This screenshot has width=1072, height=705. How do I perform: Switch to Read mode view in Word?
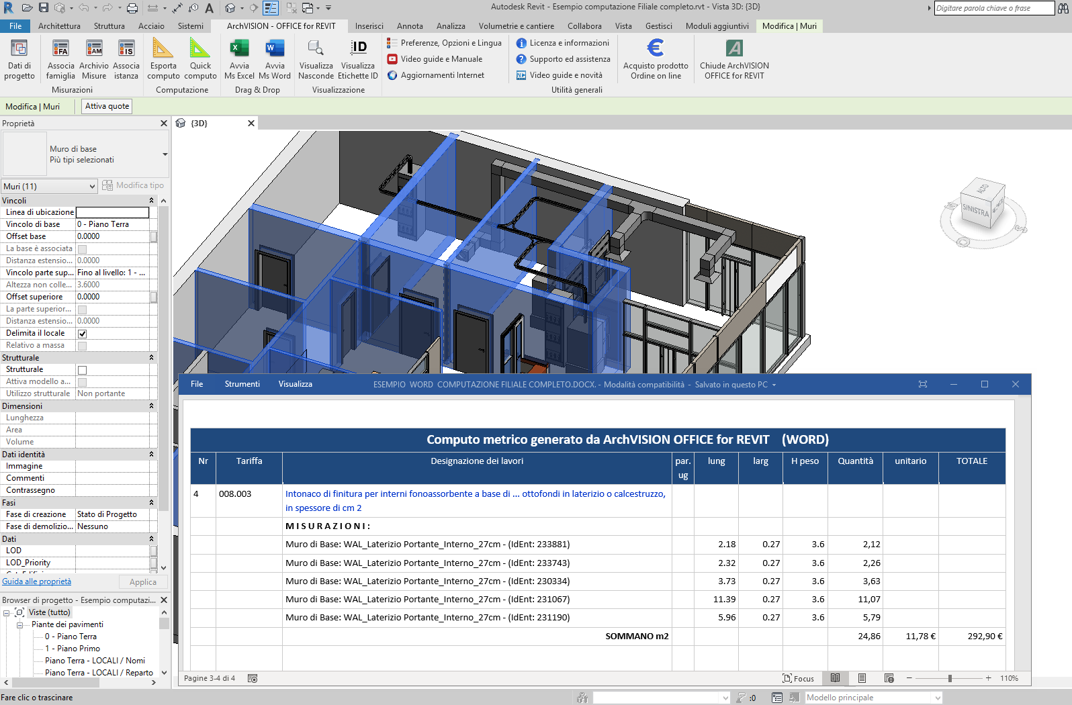coord(835,678)
